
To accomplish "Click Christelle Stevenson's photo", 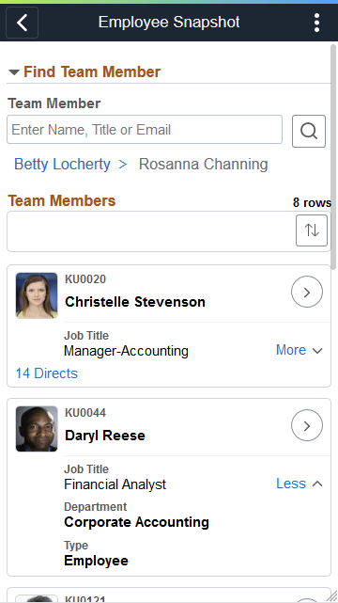I will click(37, 295).
